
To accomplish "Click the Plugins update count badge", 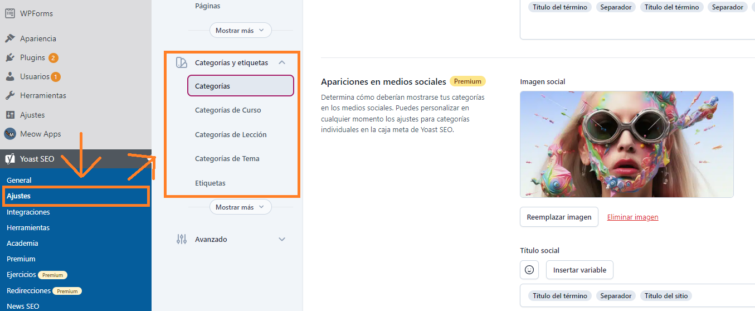I will point(53,57).
